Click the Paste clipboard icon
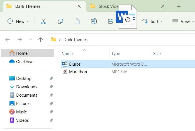195x131 pixels. tap(77, 21)
